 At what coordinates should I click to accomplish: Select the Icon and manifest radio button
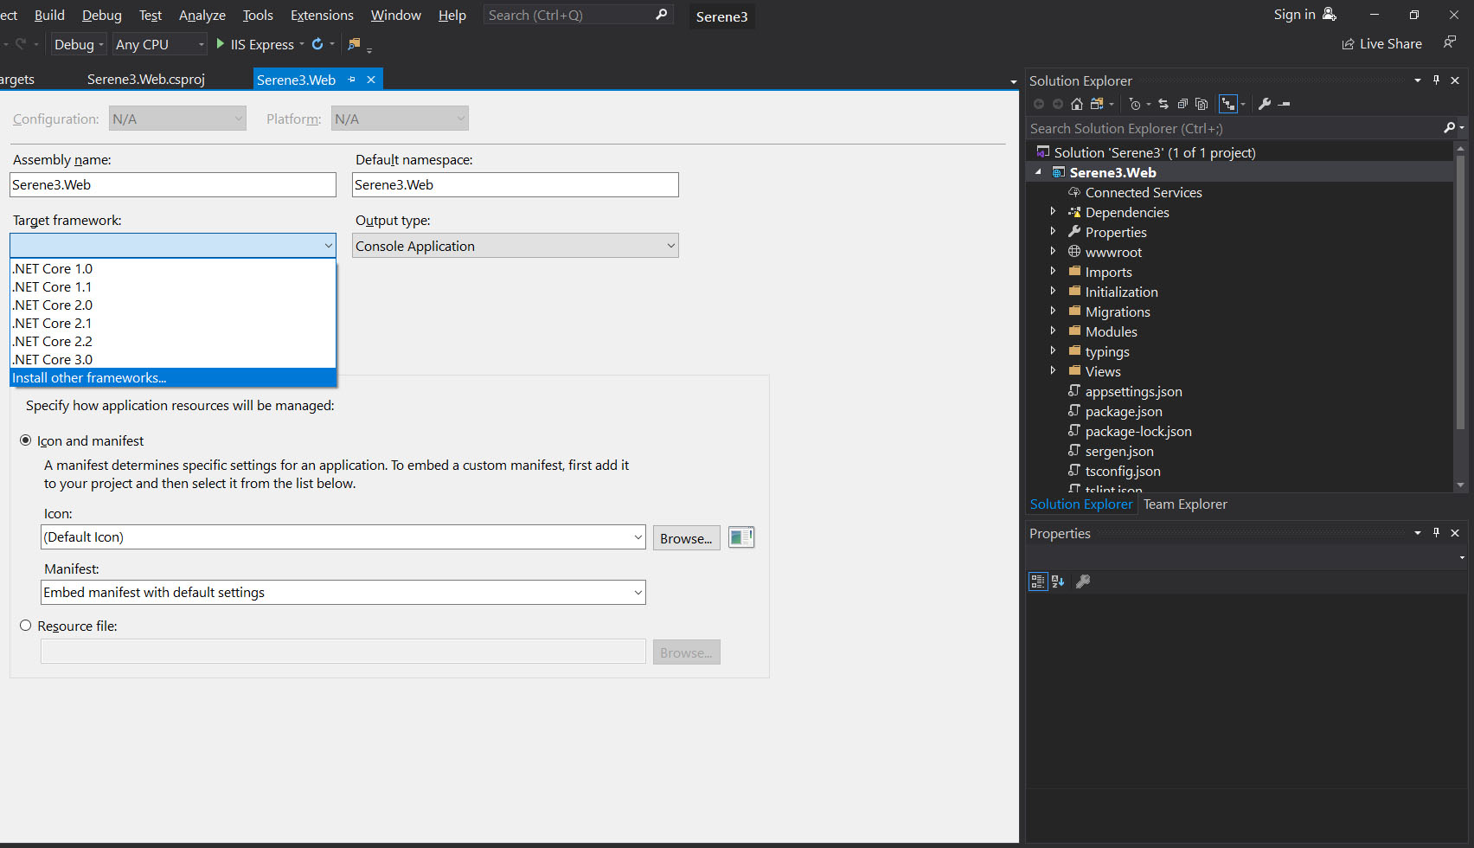tap(26, 440)
